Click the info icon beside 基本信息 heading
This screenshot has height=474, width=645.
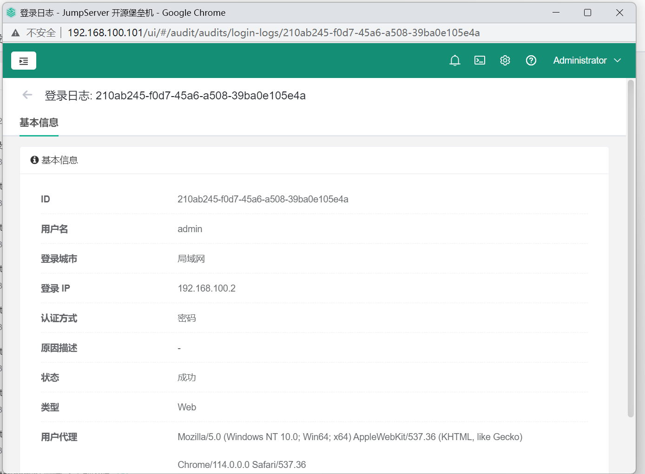click(34, 160)
